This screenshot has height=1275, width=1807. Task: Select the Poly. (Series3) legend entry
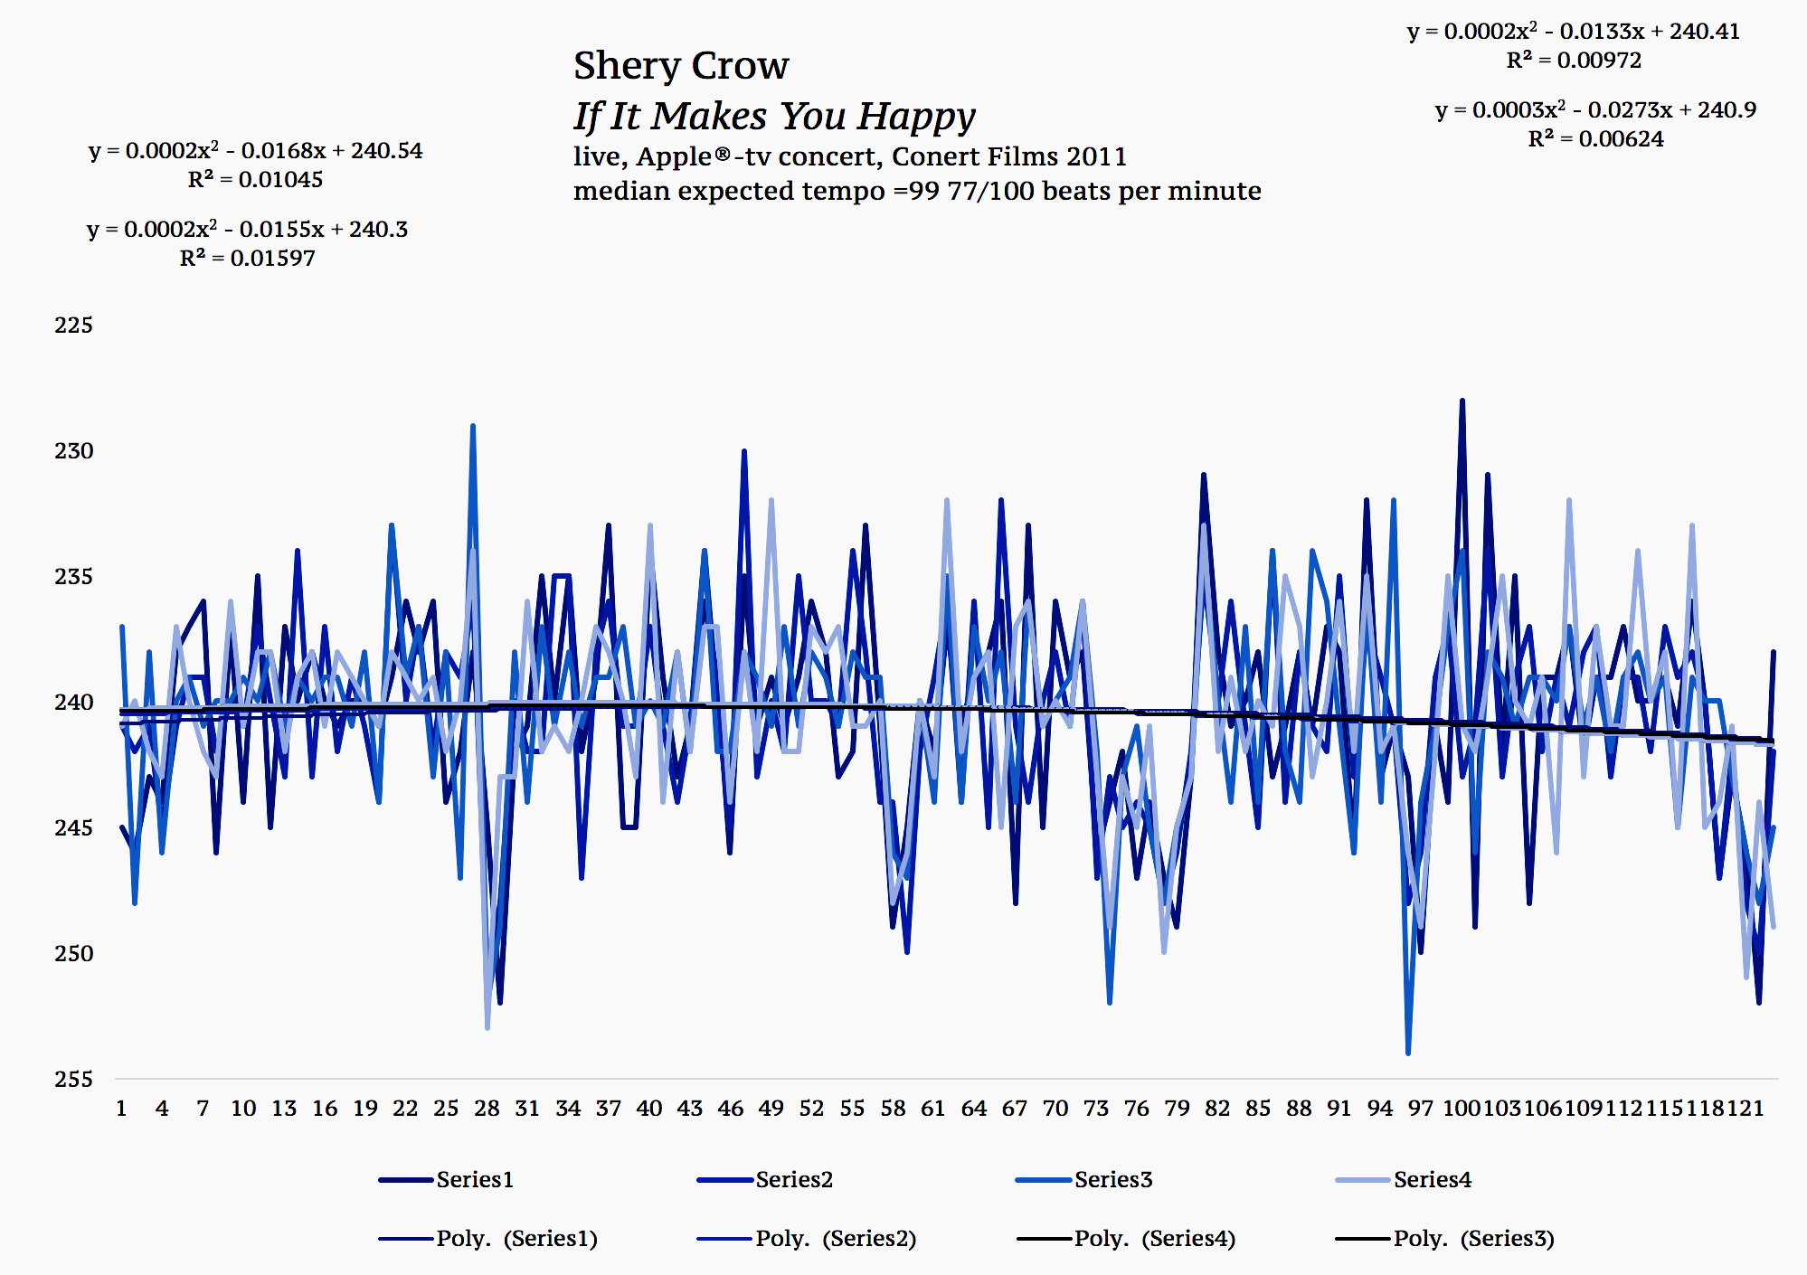pos(1473,1238)
